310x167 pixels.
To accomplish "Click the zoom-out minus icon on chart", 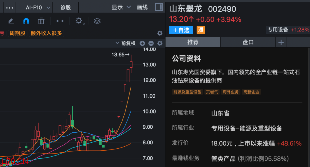I will (x=151, y=43).
